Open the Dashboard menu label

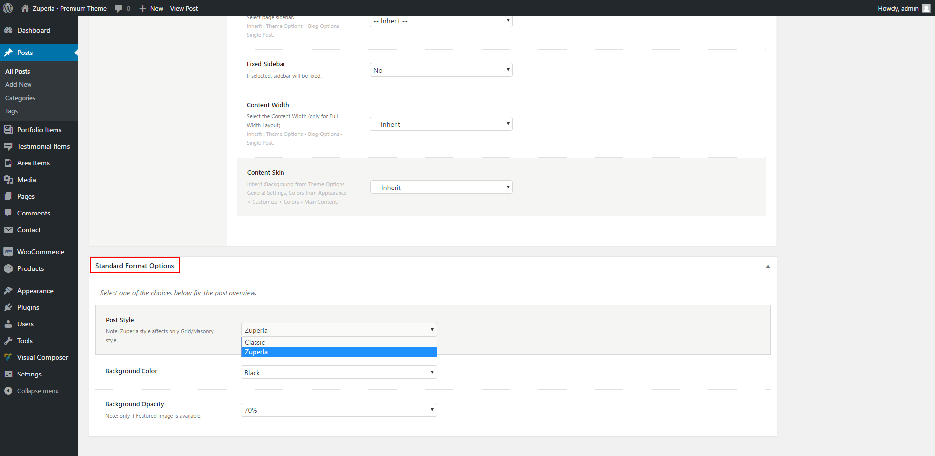(x=34, y=30)
